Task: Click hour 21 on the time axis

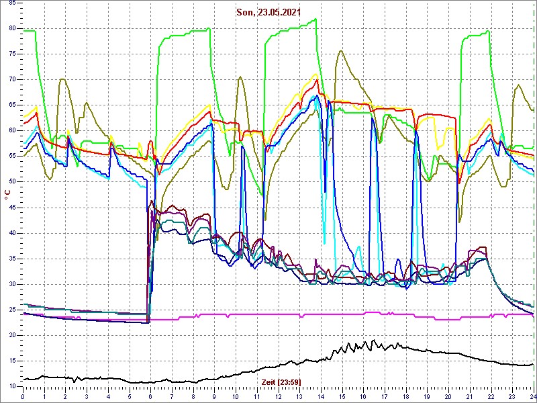Action: 470,396
